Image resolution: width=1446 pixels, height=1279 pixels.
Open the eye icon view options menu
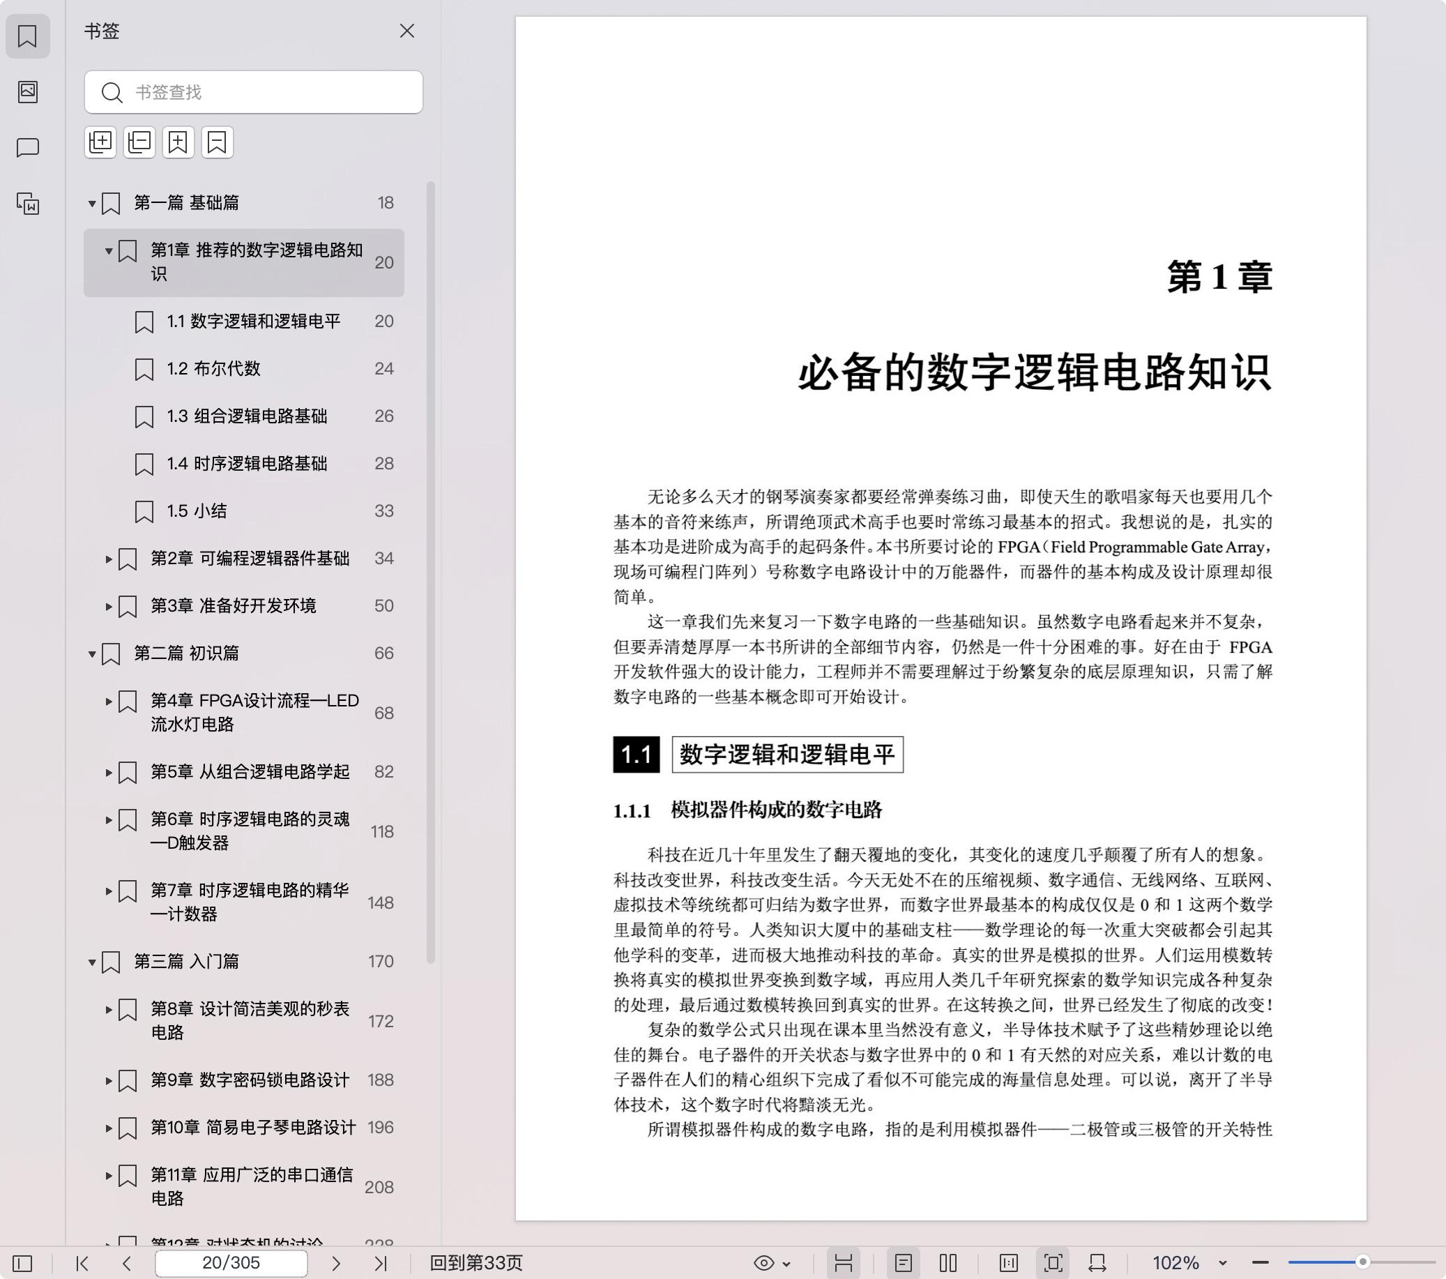[786, 1263]
